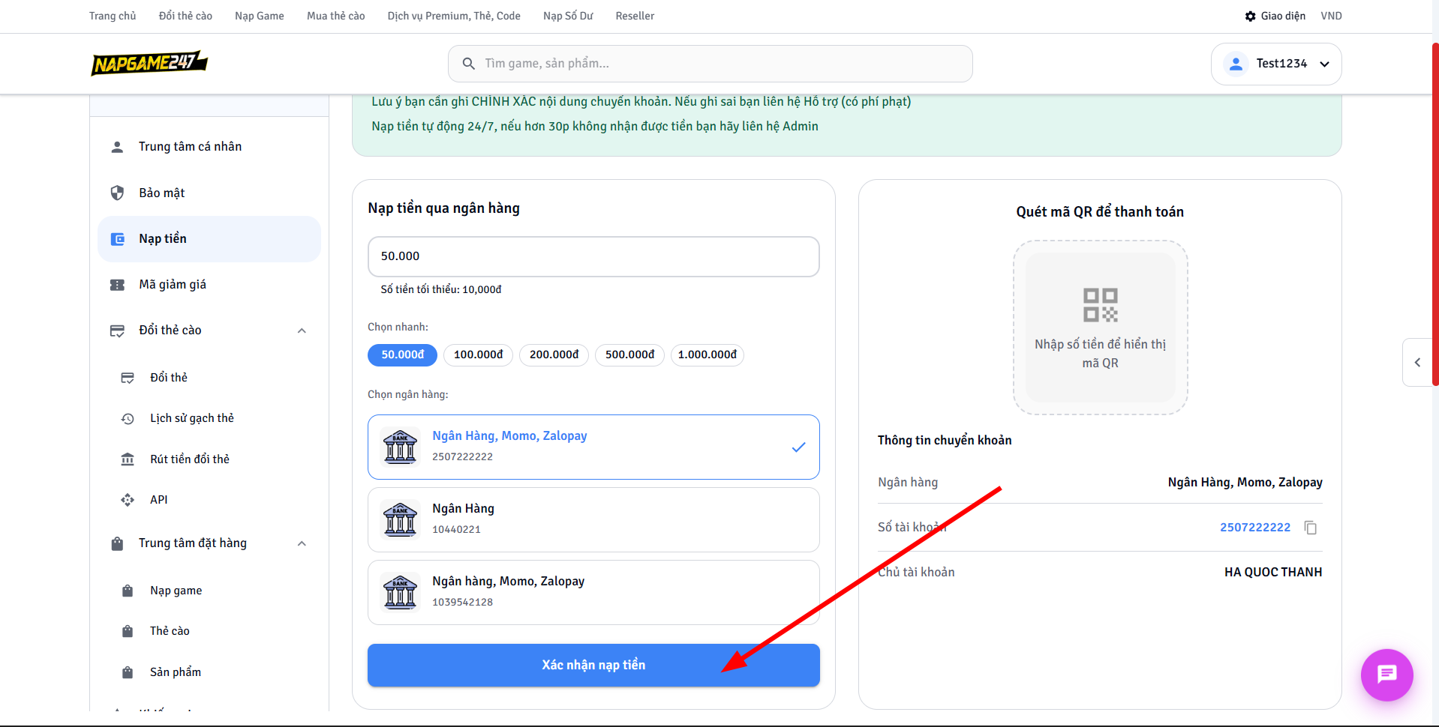Click the Mã giảm giá coupon icon
This screenshot has height=727, width=1439.
click(x=118, y=285)
